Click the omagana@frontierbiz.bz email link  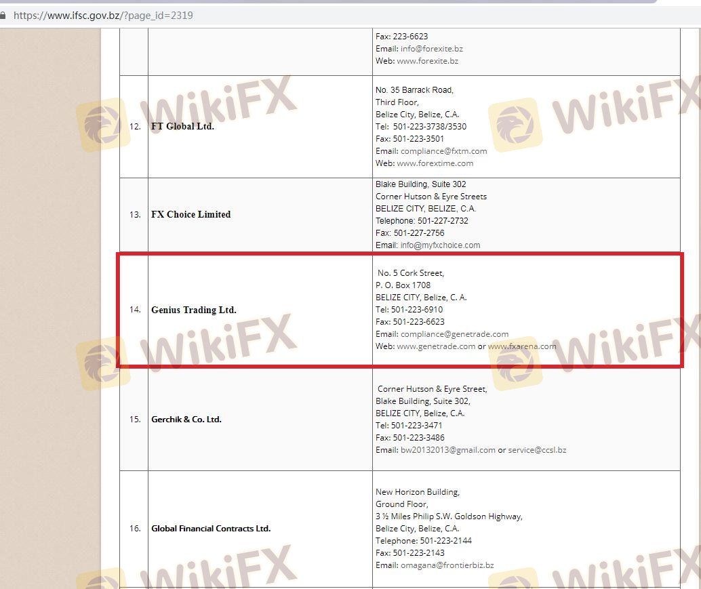tap(447, 565)
